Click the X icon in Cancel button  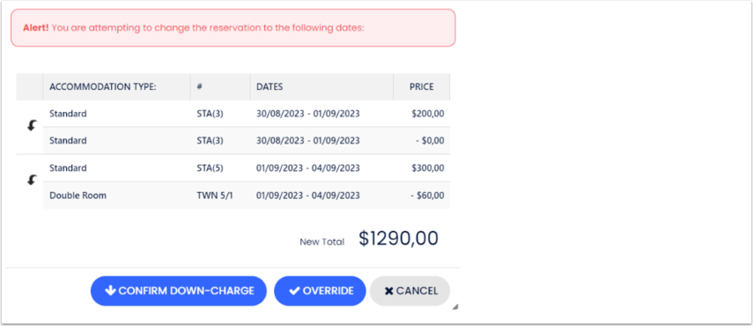point(389,291)
